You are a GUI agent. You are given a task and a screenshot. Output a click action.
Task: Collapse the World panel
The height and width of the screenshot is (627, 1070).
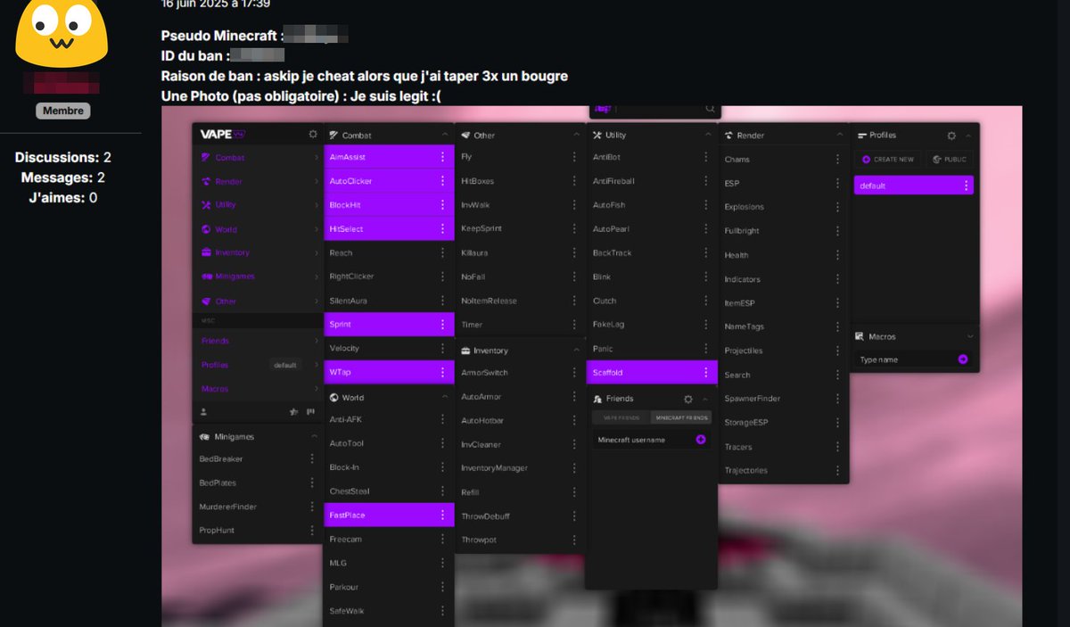[444, 398]
